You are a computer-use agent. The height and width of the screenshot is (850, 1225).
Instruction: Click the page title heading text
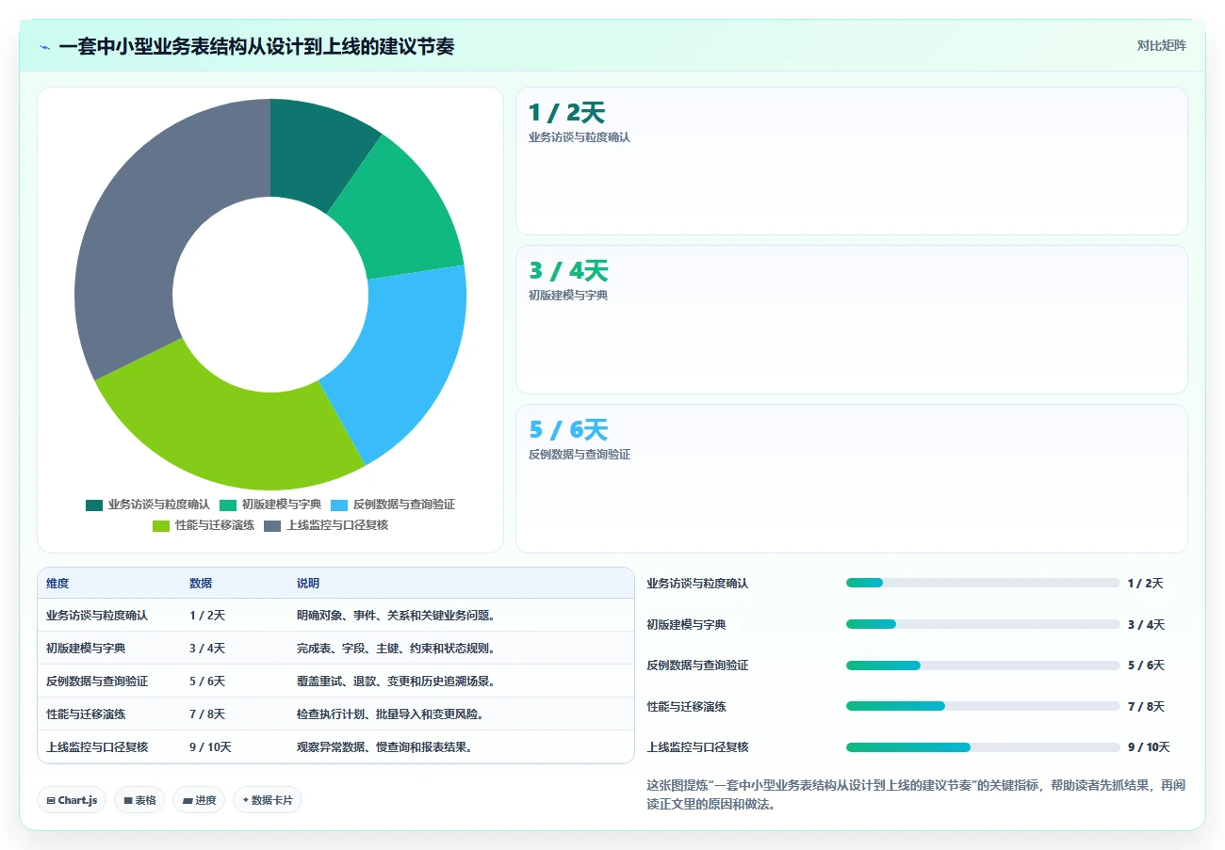click(256, 46)
